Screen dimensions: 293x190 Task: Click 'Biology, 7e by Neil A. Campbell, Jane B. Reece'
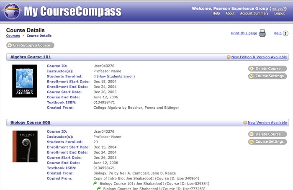[x=134, y=173]
